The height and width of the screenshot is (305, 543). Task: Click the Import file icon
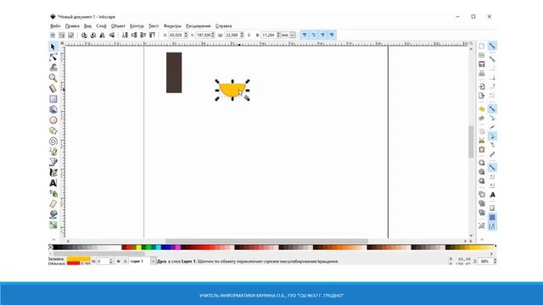click(482, 86)
